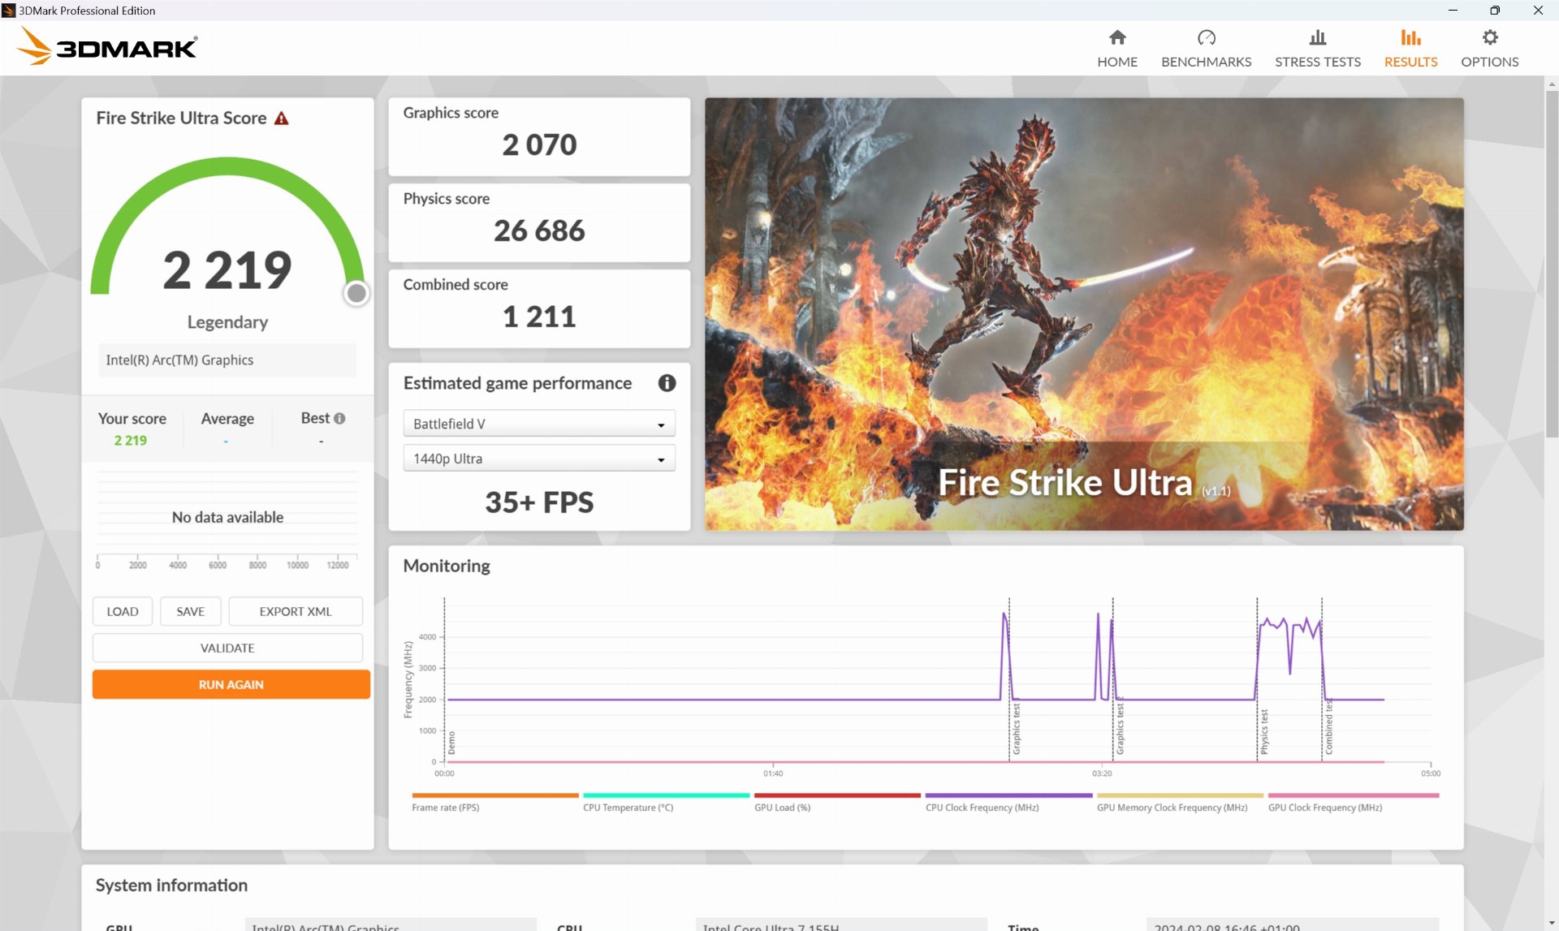Image resolution: width=1559 pixels, height=931 pixels.
Task: Open Benchmarks via the gauge icon
Action: [1206, 37]
